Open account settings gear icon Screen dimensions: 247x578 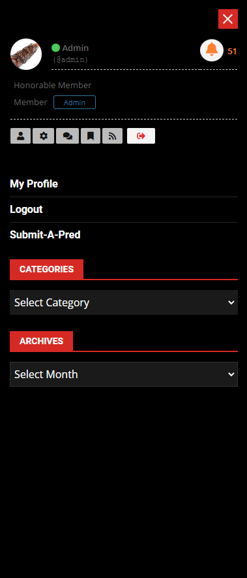click(x=44, y=136)
